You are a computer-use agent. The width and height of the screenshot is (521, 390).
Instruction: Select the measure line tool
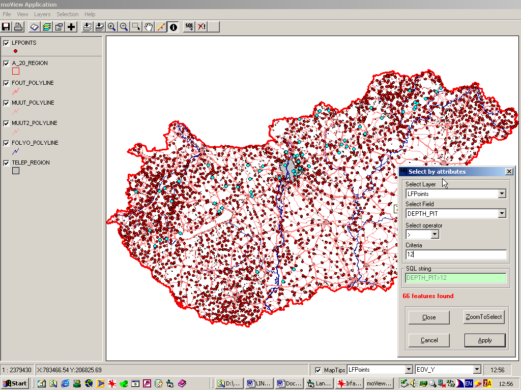pyautogui.click(x=161, y=27)
